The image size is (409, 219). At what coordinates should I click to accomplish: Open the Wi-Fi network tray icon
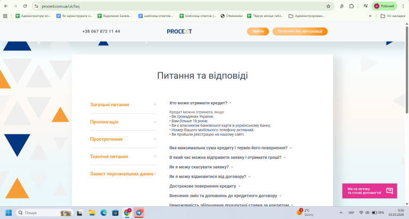click(x=361, y=213)
